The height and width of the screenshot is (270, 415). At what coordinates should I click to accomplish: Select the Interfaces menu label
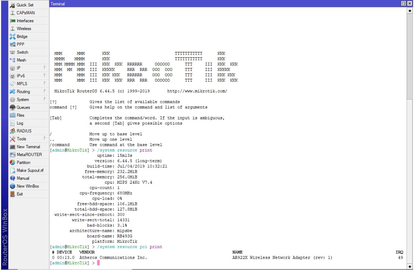point(25,20)
